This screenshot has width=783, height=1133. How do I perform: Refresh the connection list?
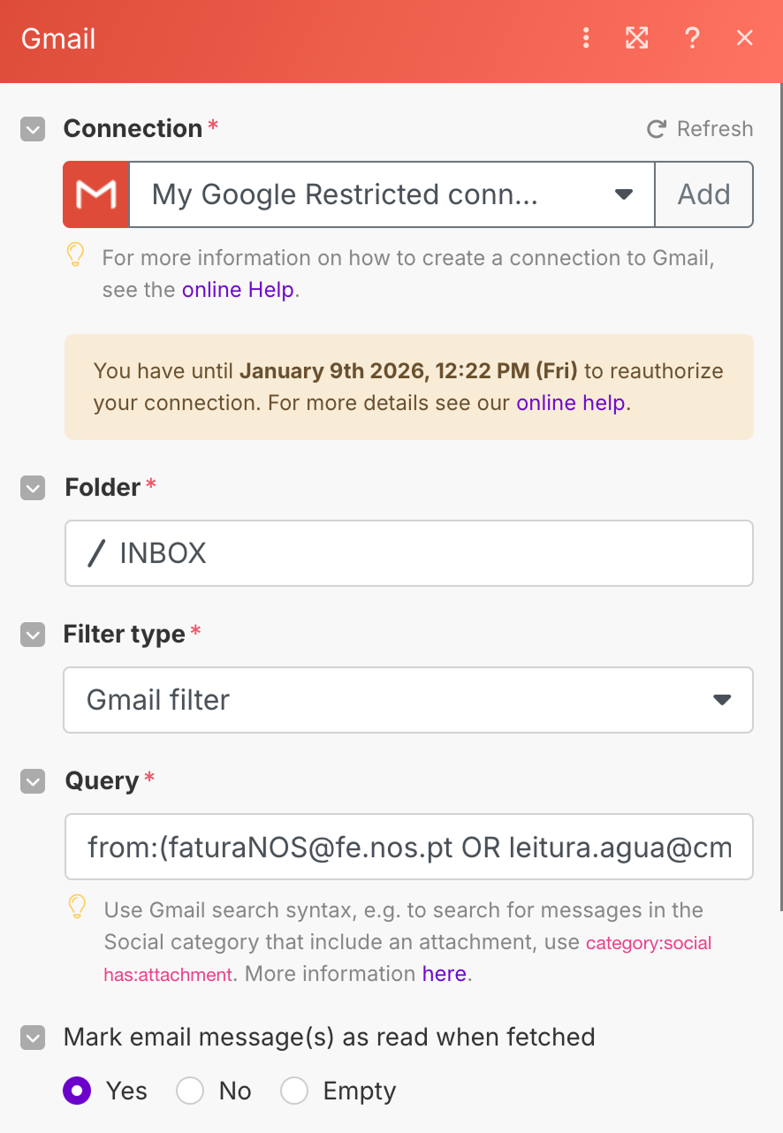(700, 129)
